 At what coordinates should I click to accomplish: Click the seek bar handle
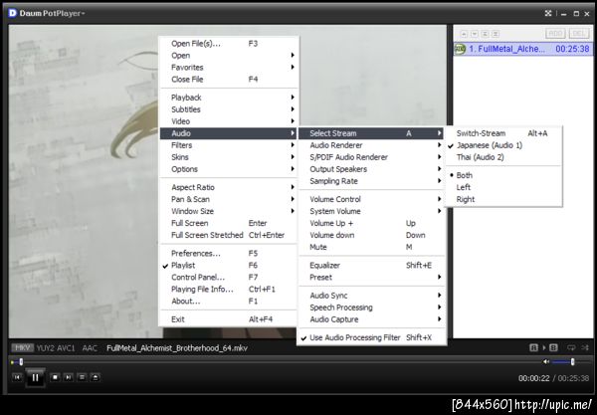(x=21, y=361)
